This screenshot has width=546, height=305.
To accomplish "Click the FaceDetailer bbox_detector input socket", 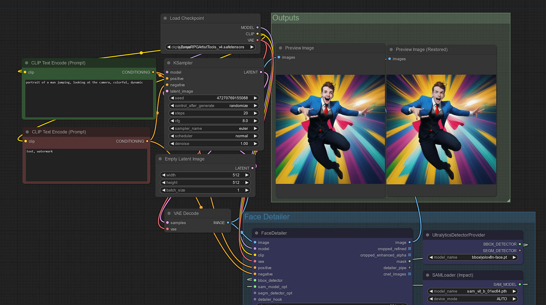I will pos(255,280).
